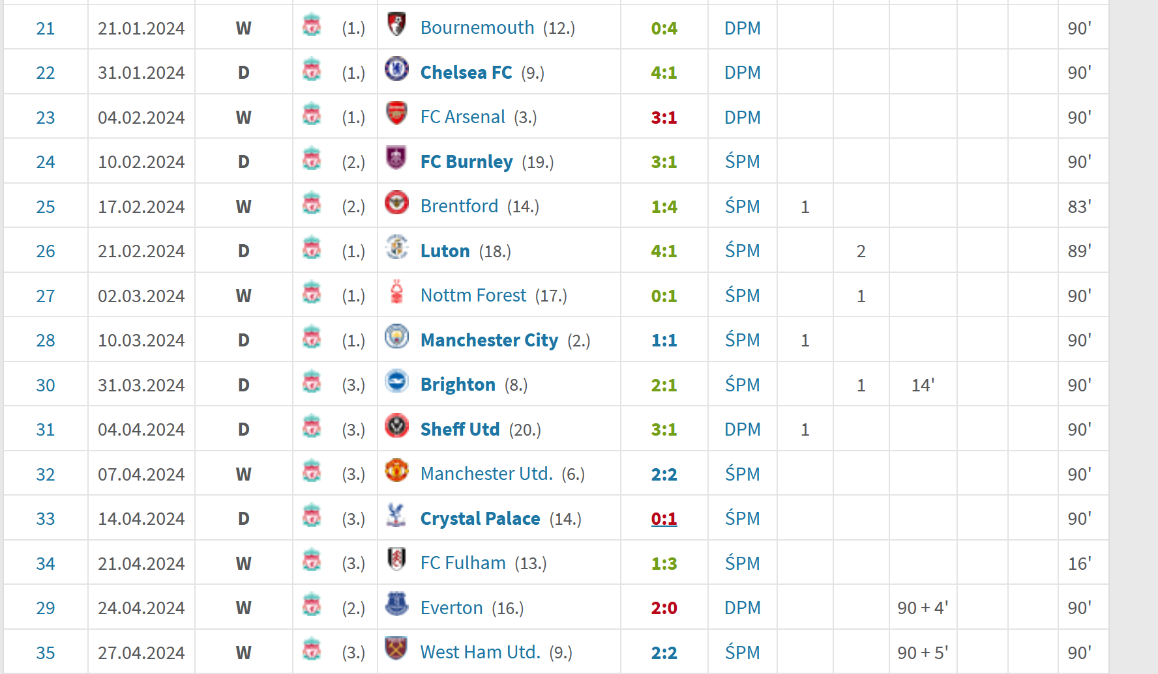Click the Everton club crest
The height and width of the screenshot is (674, 1158).
pos(396,604)
